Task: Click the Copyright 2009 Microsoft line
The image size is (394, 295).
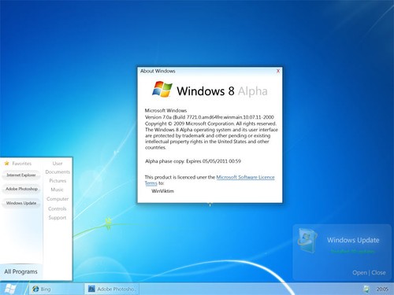Action: (x=210, y=124)
